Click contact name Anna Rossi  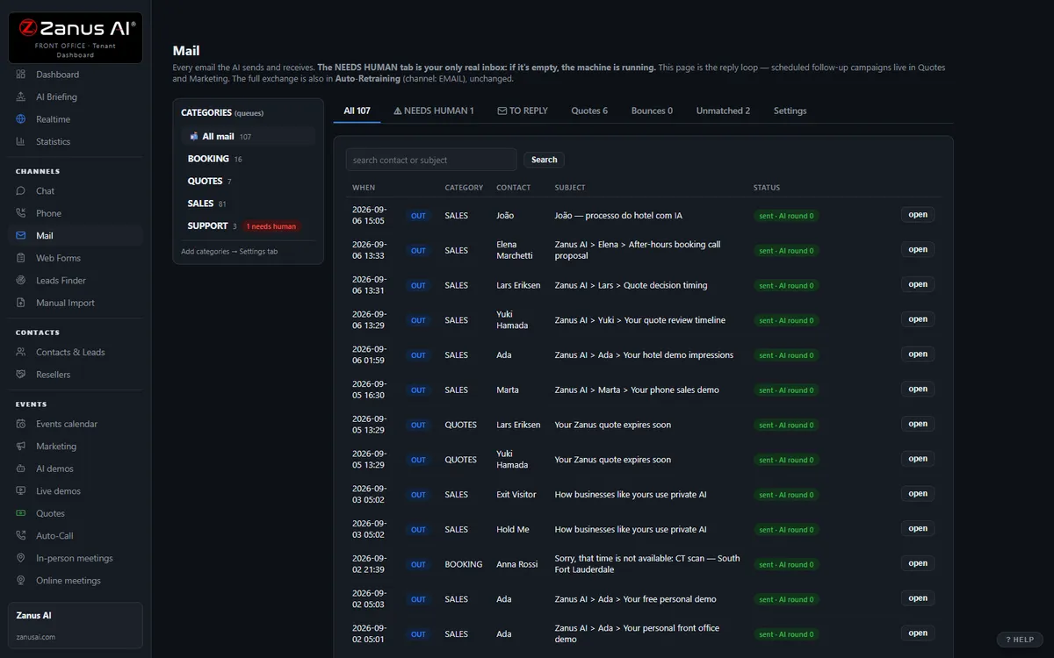point(517,564)
